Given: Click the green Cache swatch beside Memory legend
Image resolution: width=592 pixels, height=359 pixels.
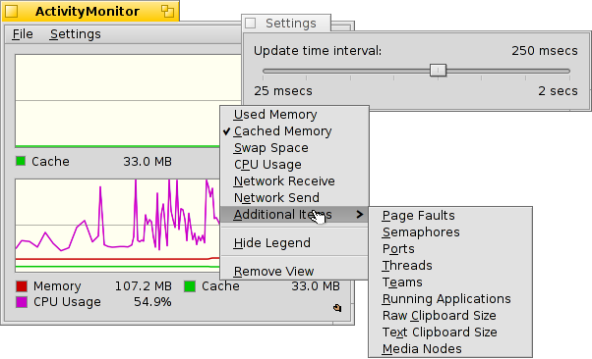Looking at the screenshot, I should (x=190, y=286).
